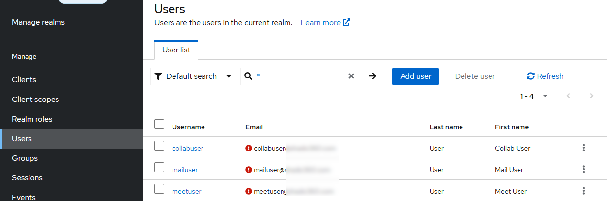Viewport: 607px width, 201px height.
Task: Click the First name column header
Action: pos(512,127)
